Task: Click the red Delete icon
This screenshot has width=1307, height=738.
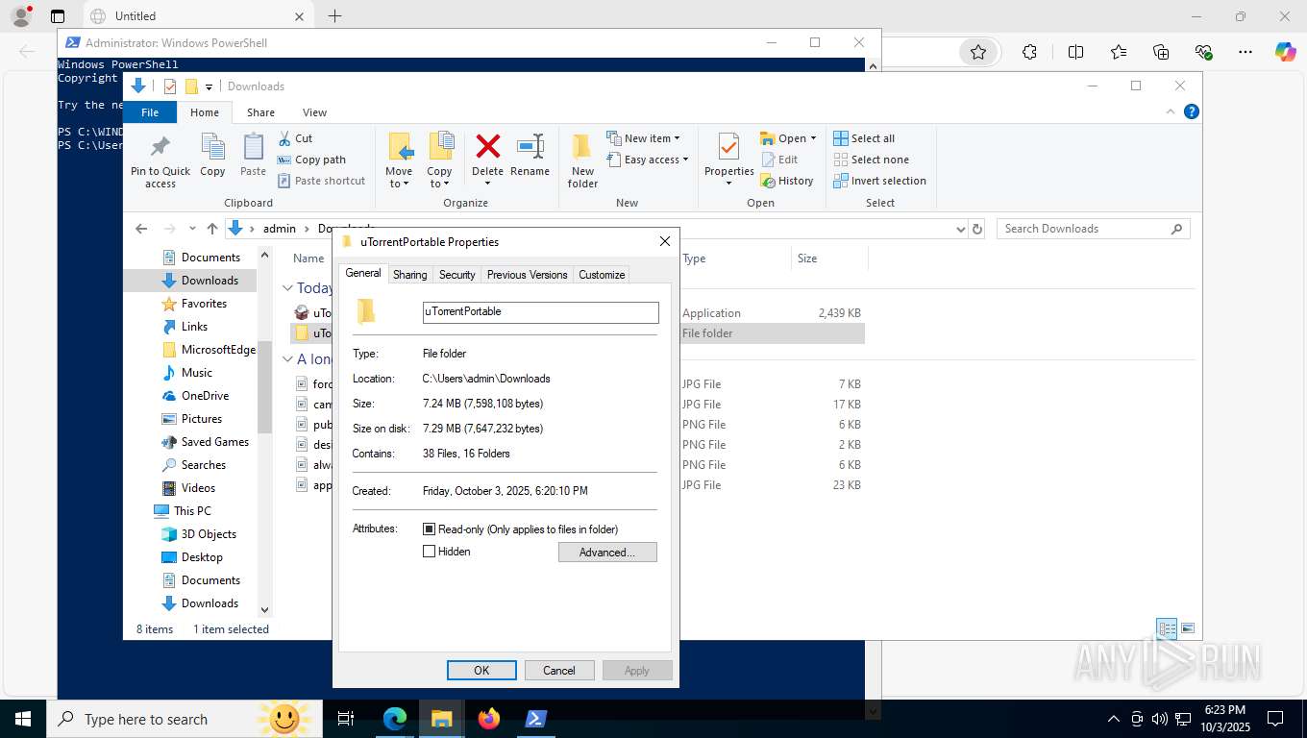Action: click(487, 147)
